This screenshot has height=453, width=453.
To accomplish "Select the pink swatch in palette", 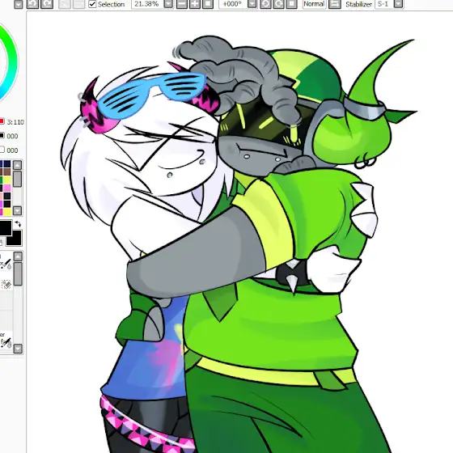I will click(7, 188).
